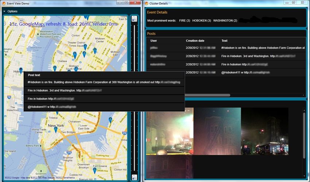Screen dimensions: 310x182
Task: Select popup row 'Fire in Hoboken. 3rd and Washington.'
Action: [x=104, y=90]
